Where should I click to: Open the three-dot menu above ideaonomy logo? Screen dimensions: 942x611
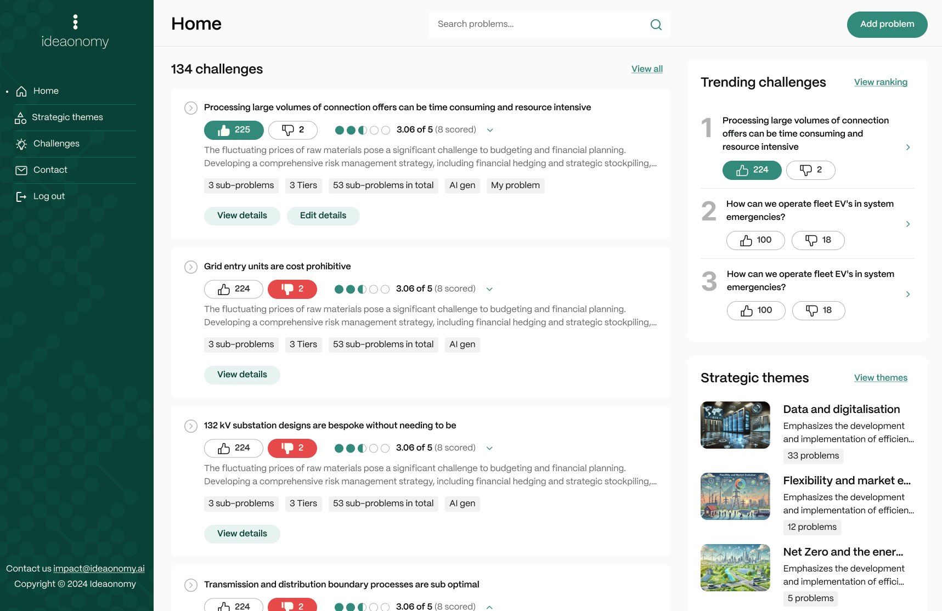tap(75, 22)
